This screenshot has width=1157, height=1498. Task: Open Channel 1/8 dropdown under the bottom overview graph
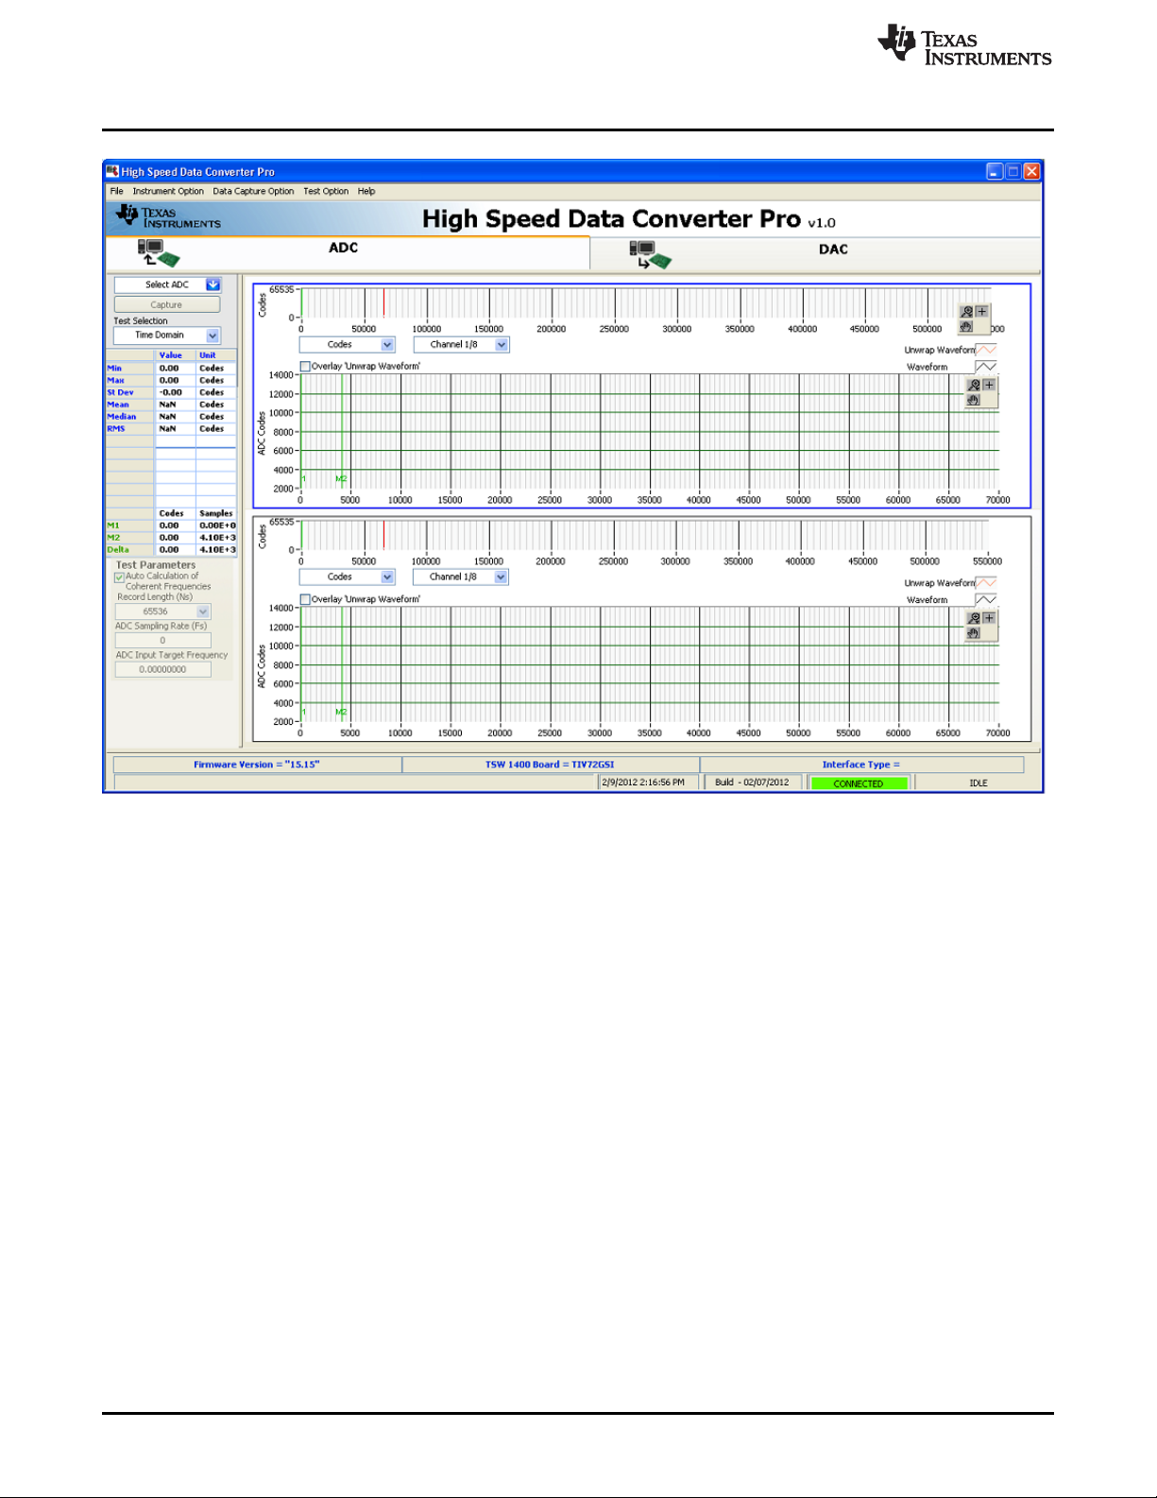tap(461, 577)
